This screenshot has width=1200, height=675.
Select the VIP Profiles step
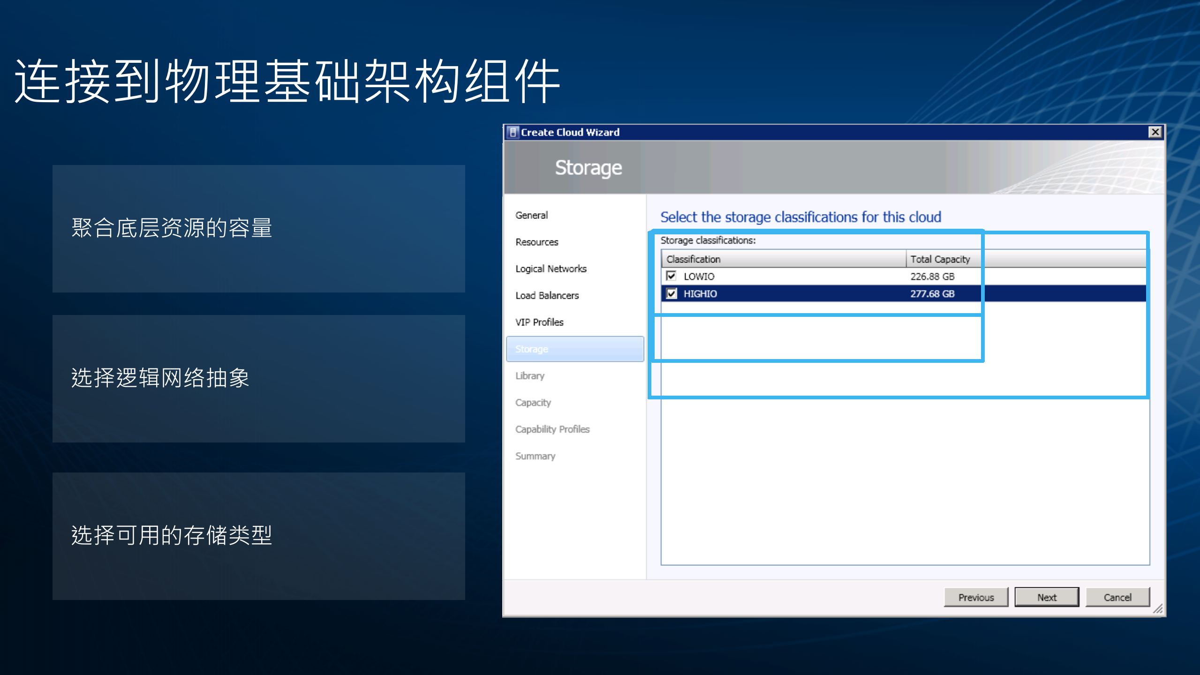tap(539, 322)
